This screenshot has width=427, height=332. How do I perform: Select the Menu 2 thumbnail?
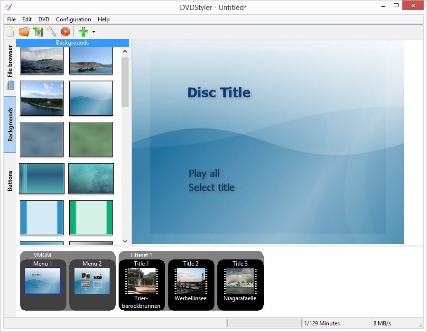coord(92,281)
